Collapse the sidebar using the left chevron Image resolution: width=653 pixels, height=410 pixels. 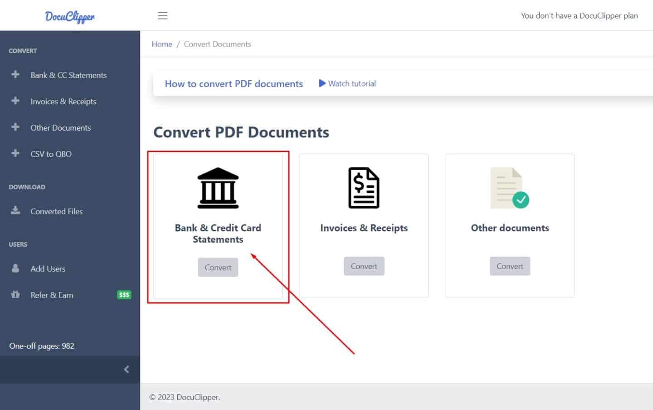tap(126, 369)
